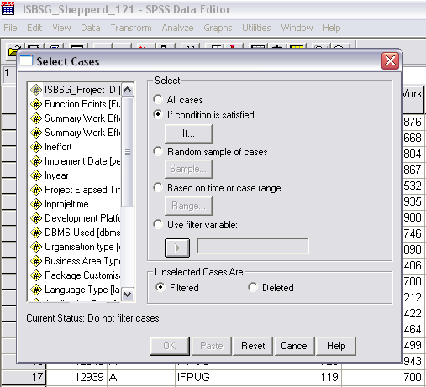Select ISBSG_Project ID variable

(x=75, y=90)
